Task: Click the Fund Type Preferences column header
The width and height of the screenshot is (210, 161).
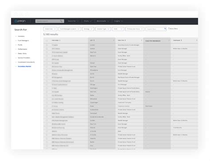Action: click(x=153, y=41)
